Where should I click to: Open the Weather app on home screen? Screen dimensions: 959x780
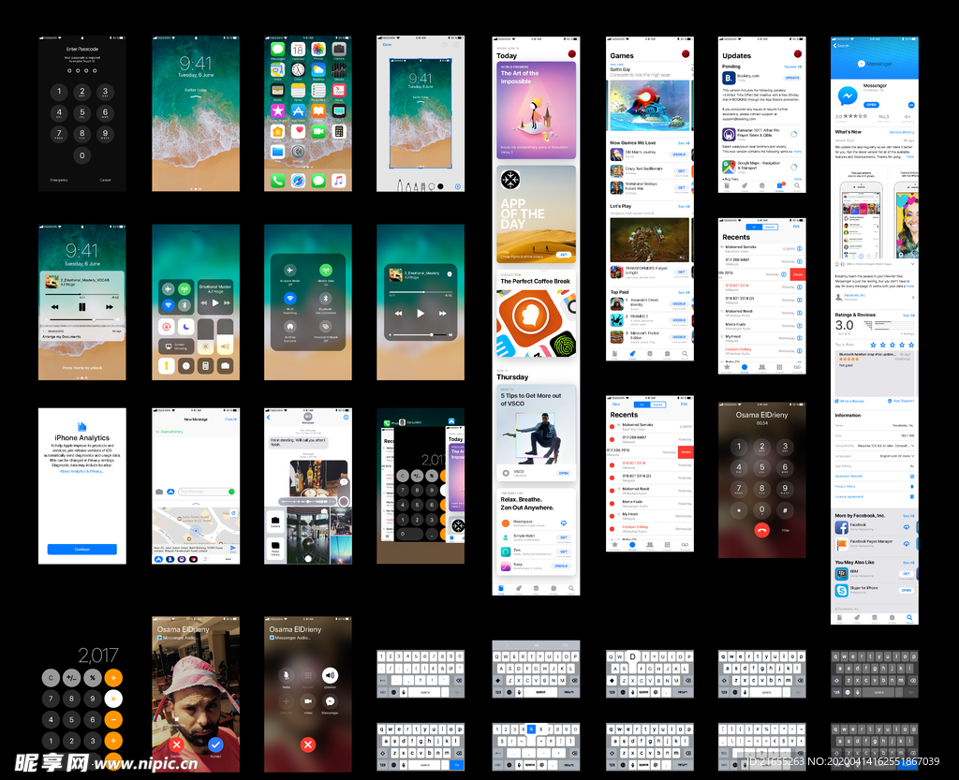[x=318, y=70]
